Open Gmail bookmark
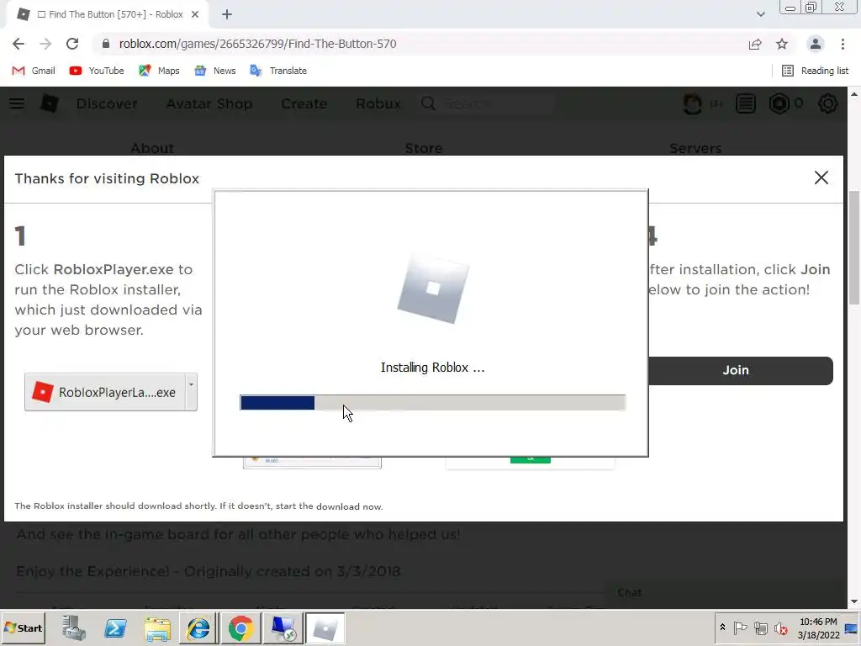This screenshot has height=646, width=861. point(34,71)
